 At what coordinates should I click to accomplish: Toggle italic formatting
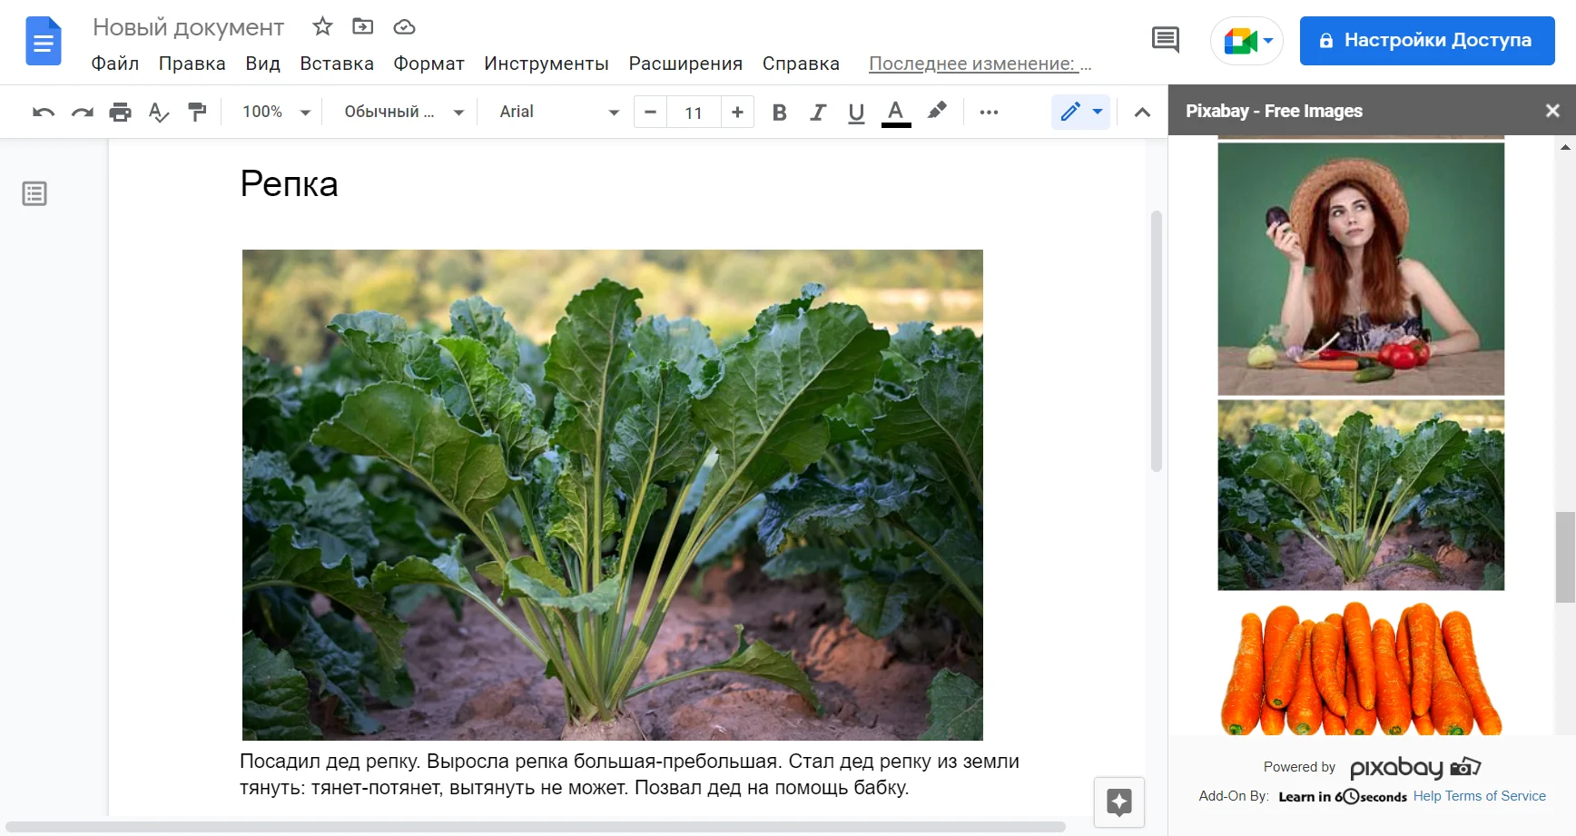pyautogui.click(x=818, y=113)
